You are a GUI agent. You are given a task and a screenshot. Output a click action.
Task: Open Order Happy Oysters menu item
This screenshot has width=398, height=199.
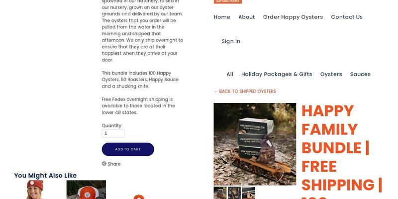(x=293, y=17)
